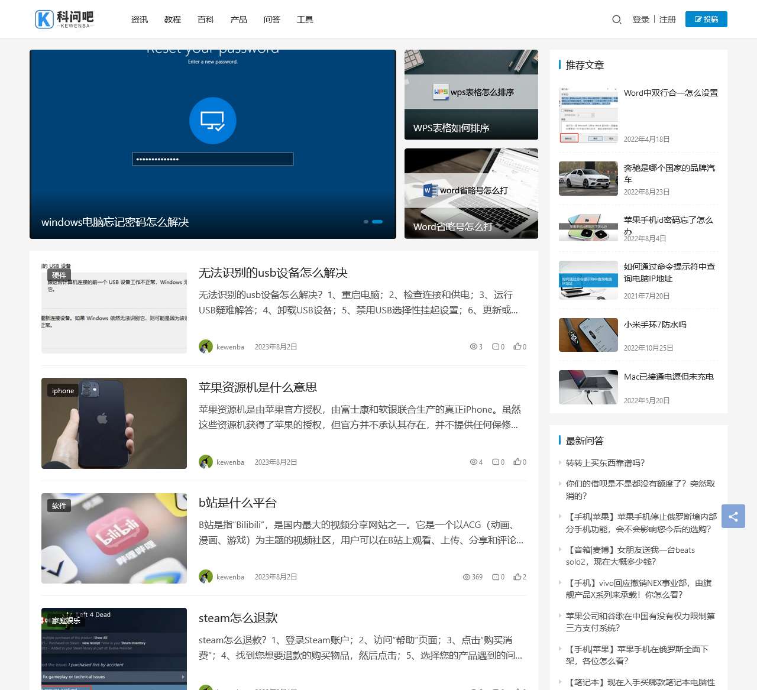Click views eye icon on b站是什么平台 article
The image size is (757, 690).
click(x=467, y=576)
